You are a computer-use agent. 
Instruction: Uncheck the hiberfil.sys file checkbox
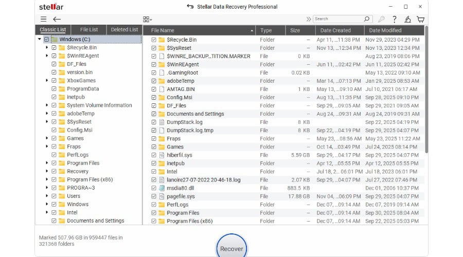[153, 155]
